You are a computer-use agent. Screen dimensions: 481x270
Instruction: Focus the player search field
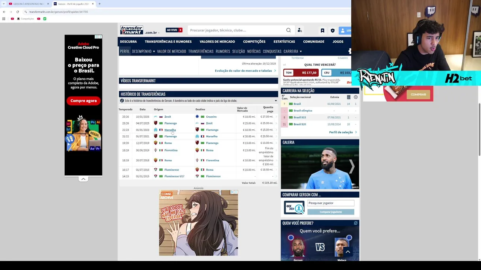pos(237,30)
